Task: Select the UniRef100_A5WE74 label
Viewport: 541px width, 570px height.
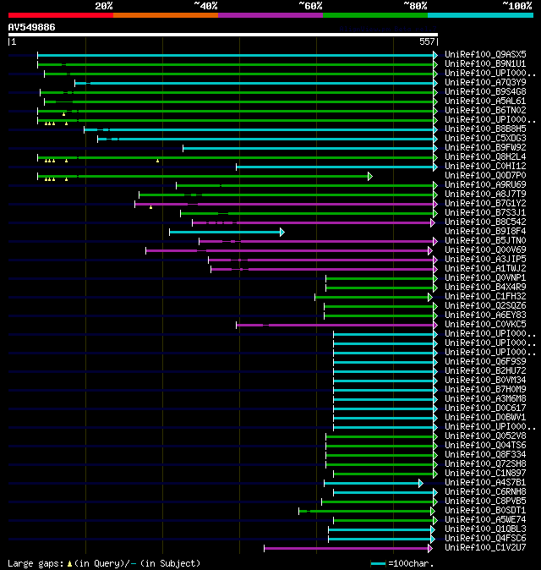Action: click(485, 520)
